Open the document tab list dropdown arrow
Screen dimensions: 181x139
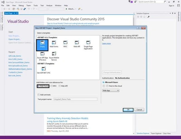(134, 13)
